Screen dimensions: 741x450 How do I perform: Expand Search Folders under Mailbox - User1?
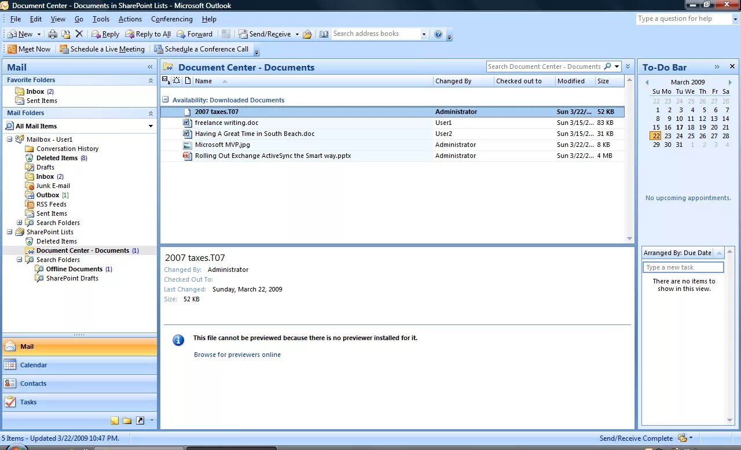19,223
